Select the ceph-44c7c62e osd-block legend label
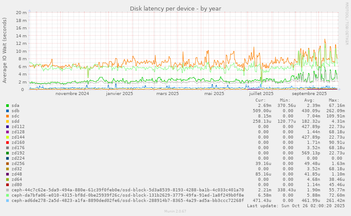Viewport: 351px width, 216px height. (128, 190)
